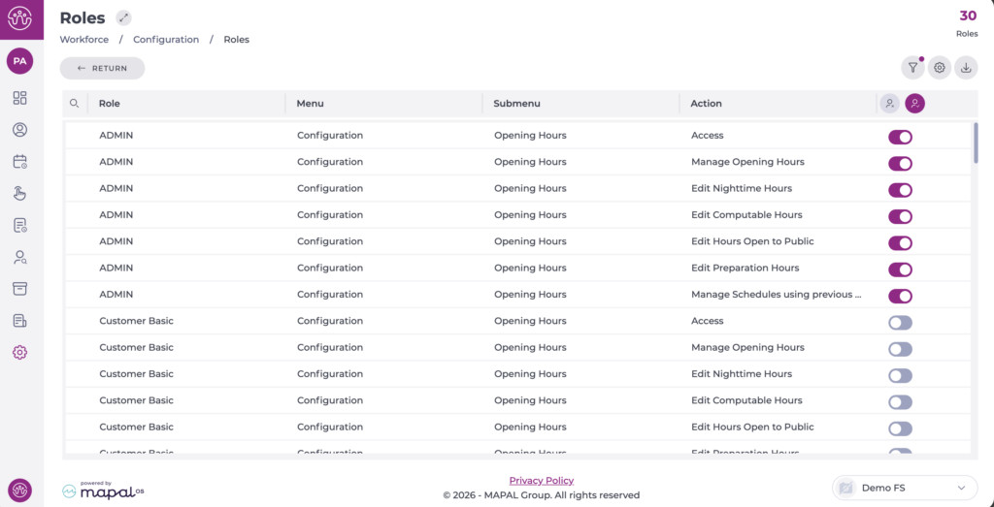
Task: Click the Submenu column header
Action: pos(516,104)
